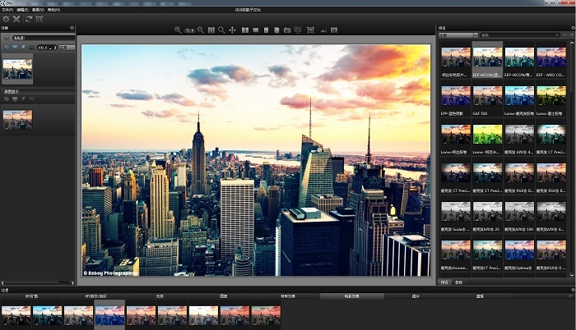The width and height of the screenshot is (576, 330).
Task: Open the 文件 (File) menu
Action: pyautogui.click(x=7, y=9)
